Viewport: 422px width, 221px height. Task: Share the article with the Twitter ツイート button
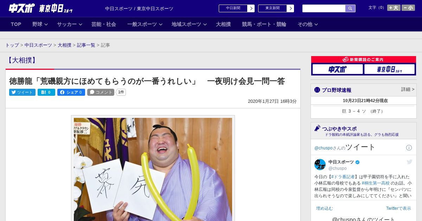coord(22,92)
